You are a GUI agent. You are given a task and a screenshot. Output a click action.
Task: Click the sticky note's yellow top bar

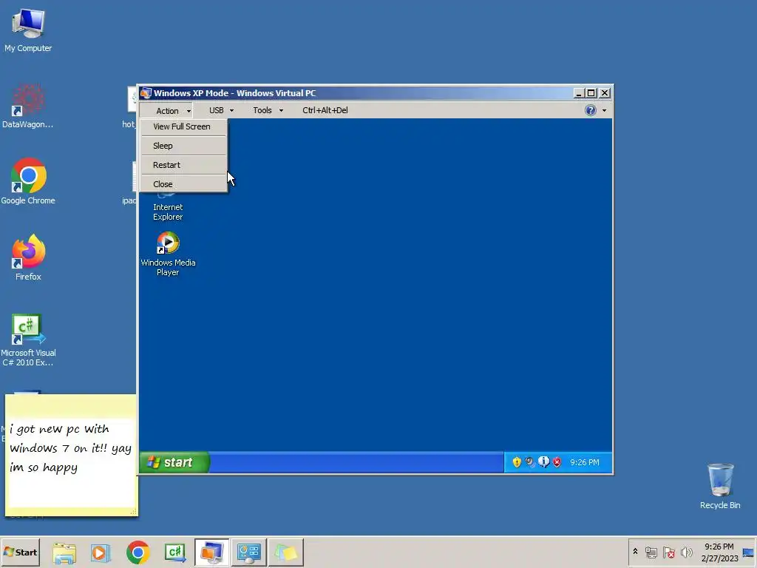(71, 405)
